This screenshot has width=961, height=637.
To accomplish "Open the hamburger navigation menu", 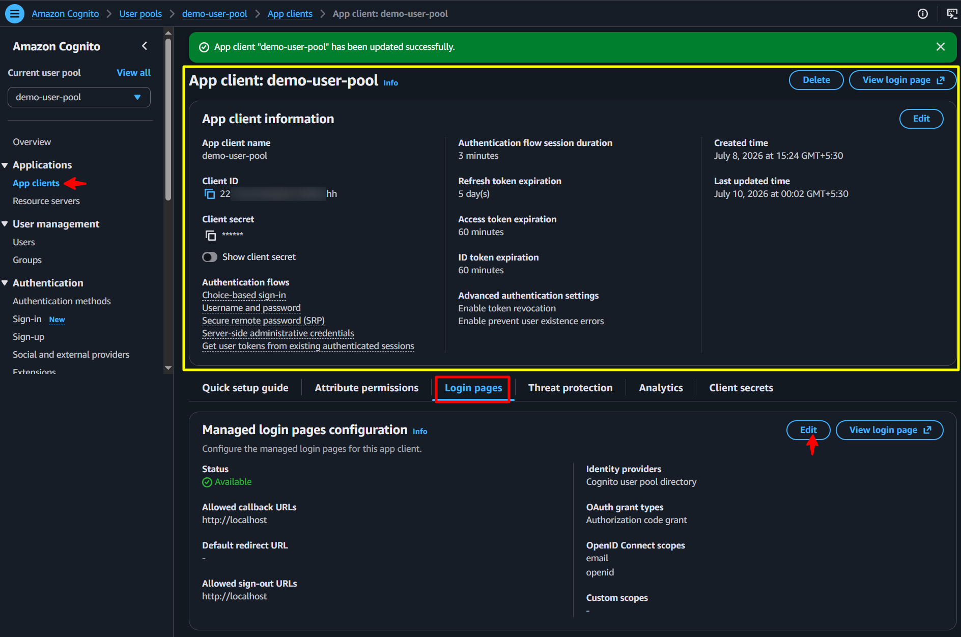I will coord(14,14).
